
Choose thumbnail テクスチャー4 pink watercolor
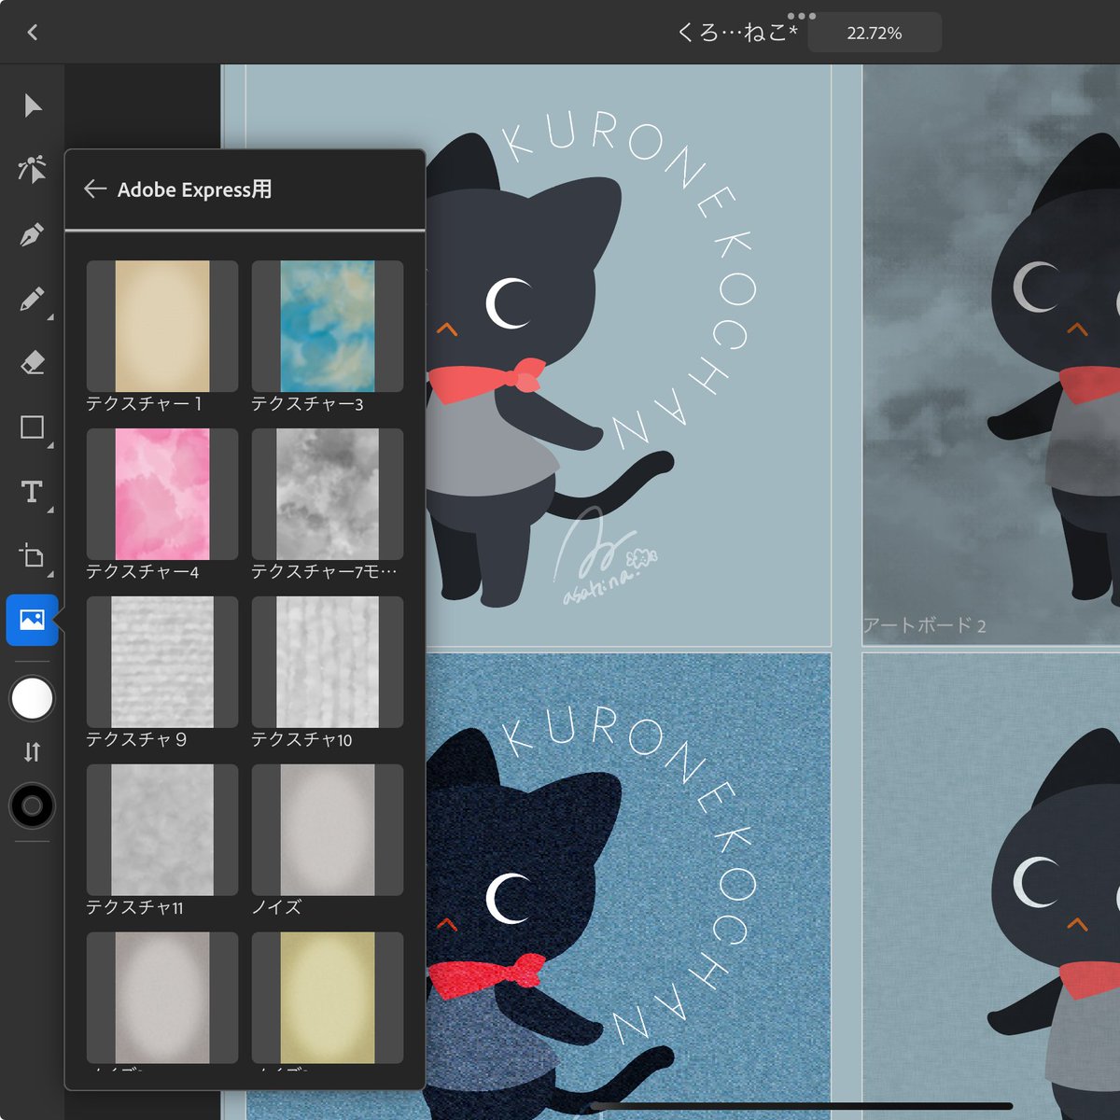coord(162,494)
